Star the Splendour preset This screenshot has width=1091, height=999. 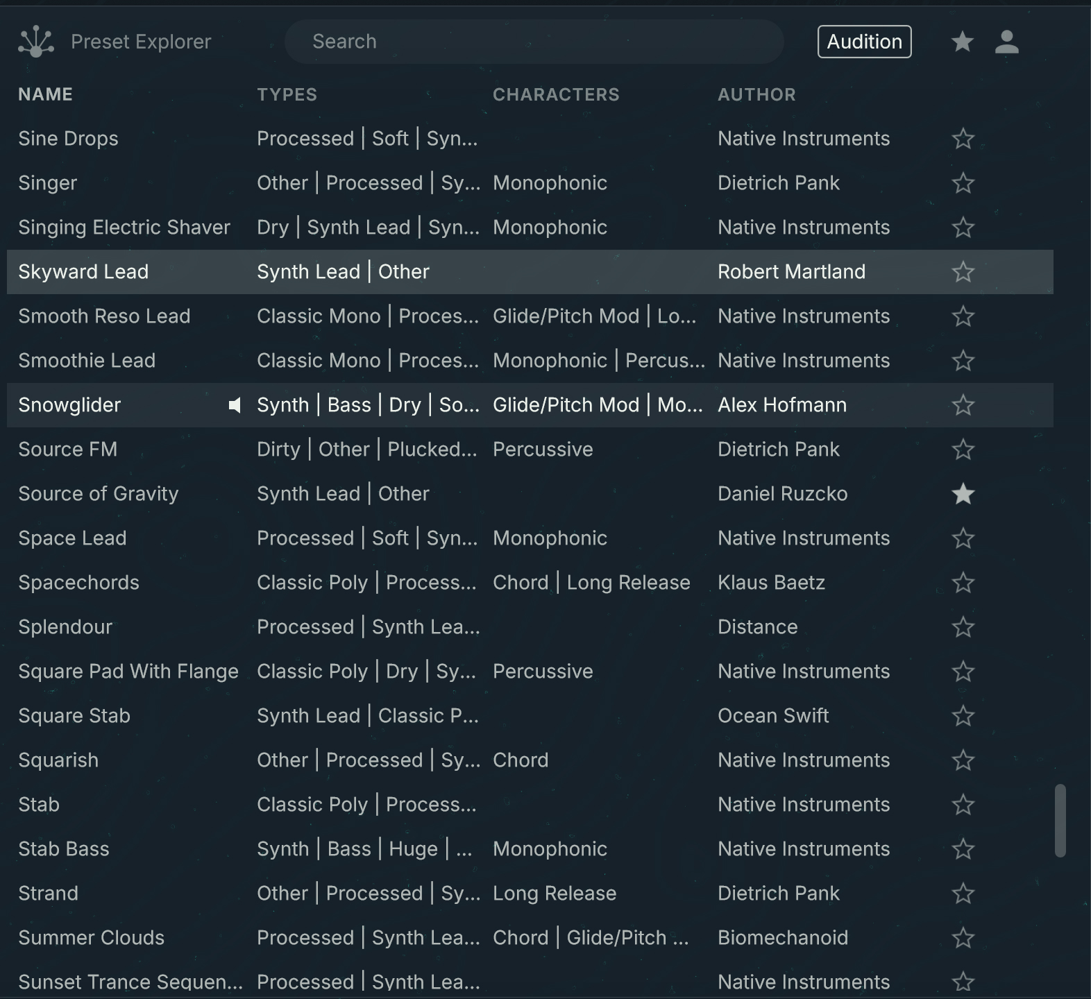(963, 627)
